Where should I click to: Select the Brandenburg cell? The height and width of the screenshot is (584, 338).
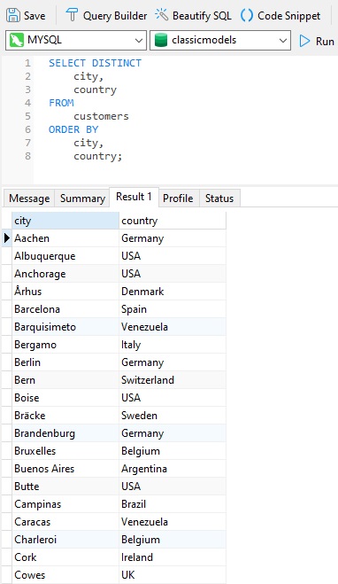[65, 433]
